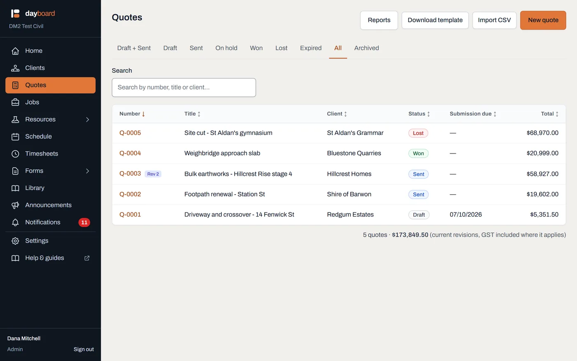Click the New quote button
The width and height of the screenshot is (577, 361).
543,20
